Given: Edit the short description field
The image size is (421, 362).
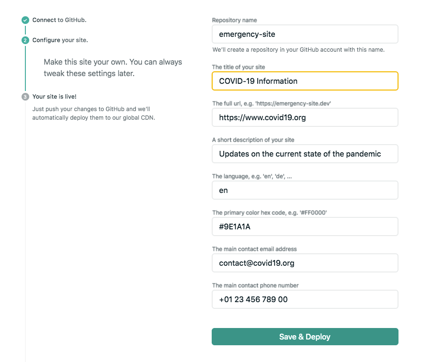Looking at the screenshot, I should (x=305, y=154).
